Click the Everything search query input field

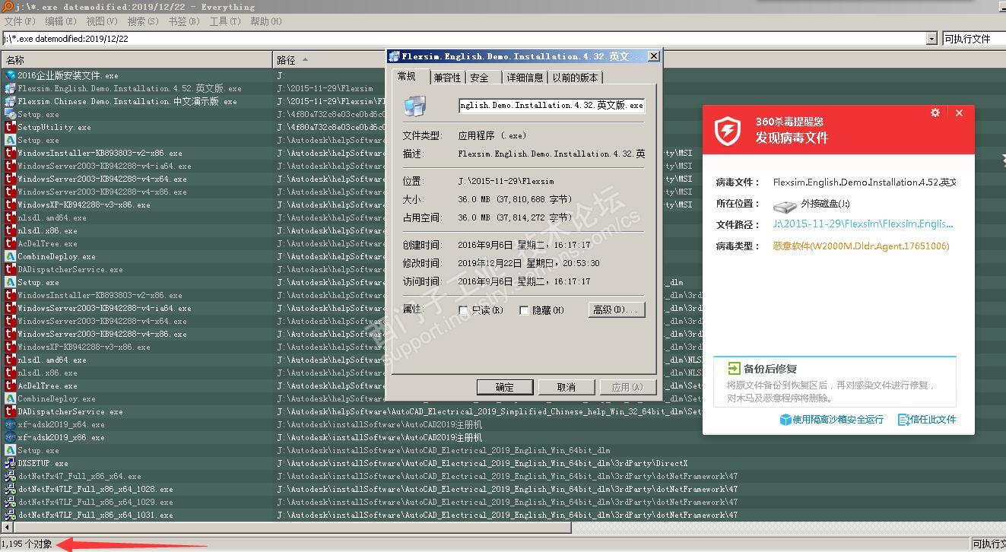click(464, 39)
